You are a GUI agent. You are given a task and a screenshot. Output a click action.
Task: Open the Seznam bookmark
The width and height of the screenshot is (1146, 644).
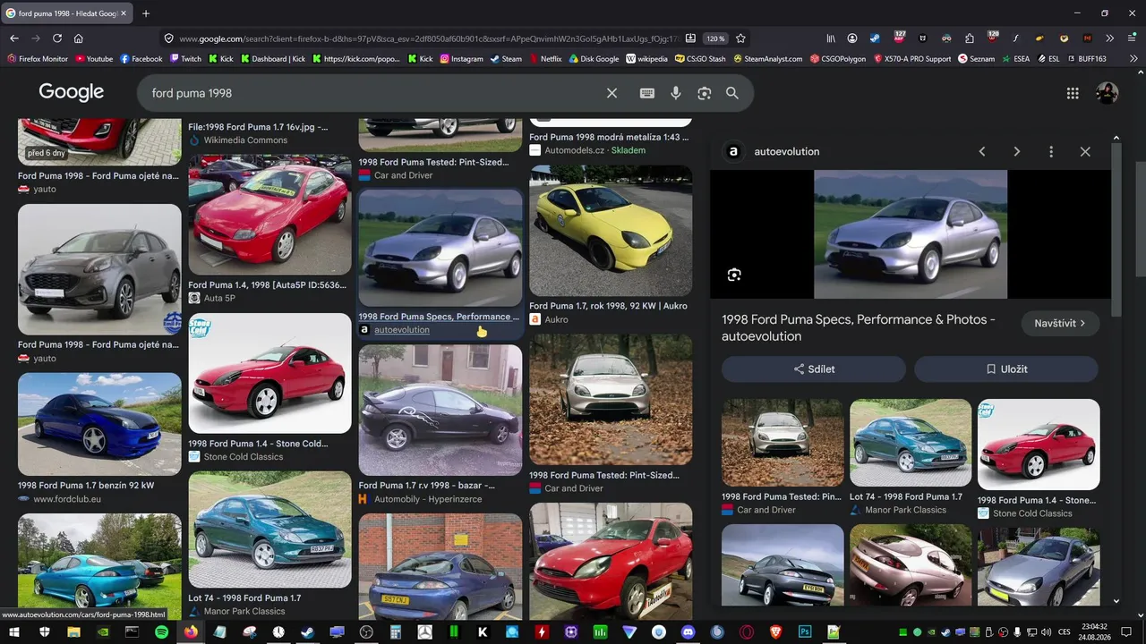click(x=976, y=59)
